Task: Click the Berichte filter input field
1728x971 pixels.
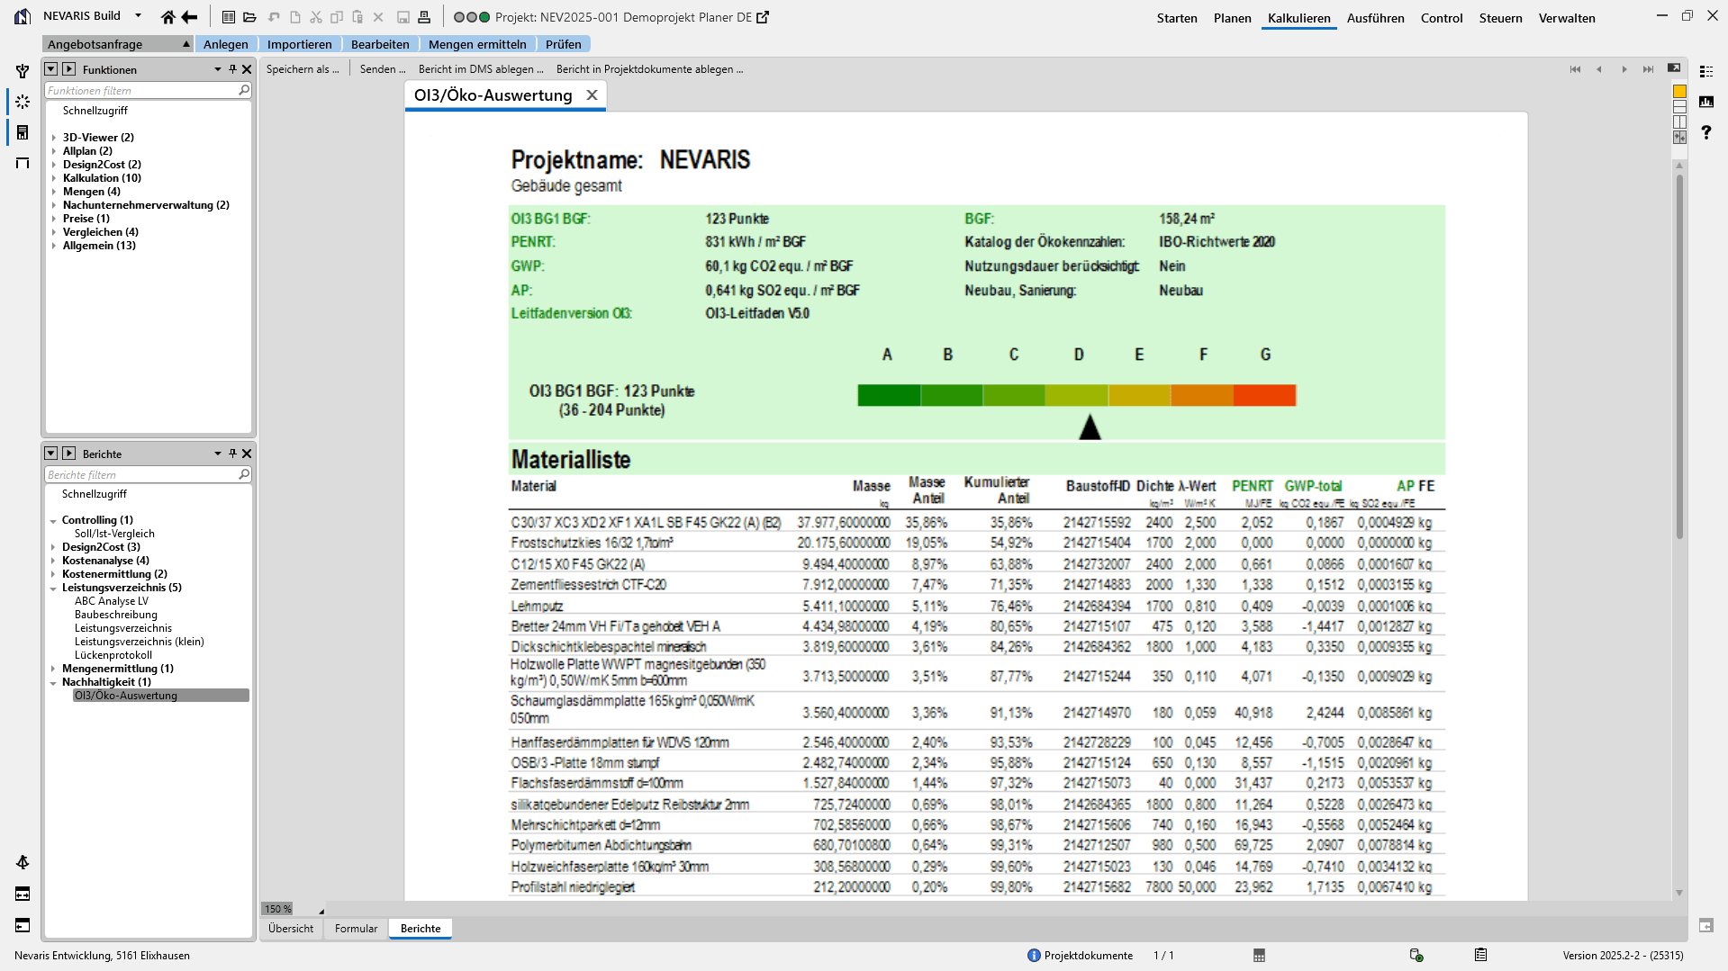Action: 142,474
